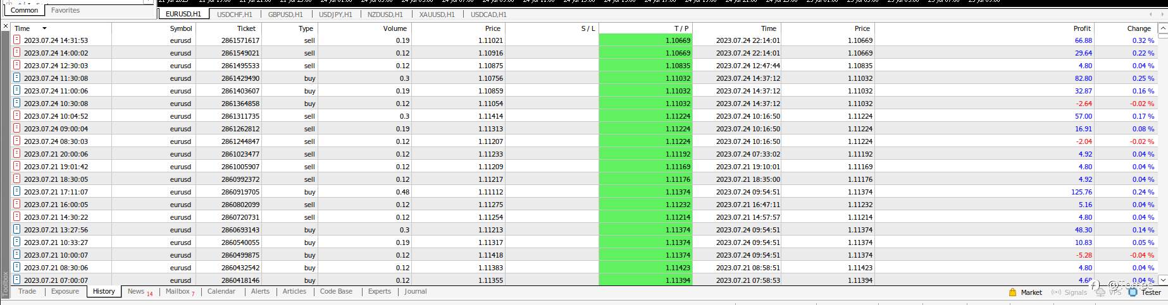Click the Signals broadcast icon
Screen dimensions: 1168x305
click(x=1055, y=292)
